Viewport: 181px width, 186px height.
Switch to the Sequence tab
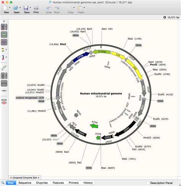tap(25, 183)
